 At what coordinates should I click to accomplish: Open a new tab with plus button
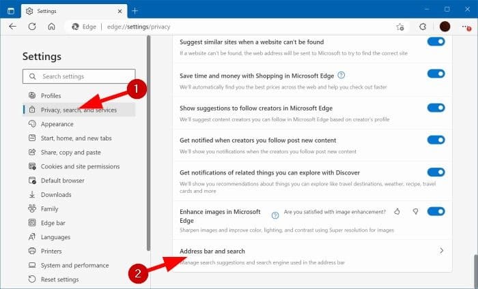(x=135, y=12)
